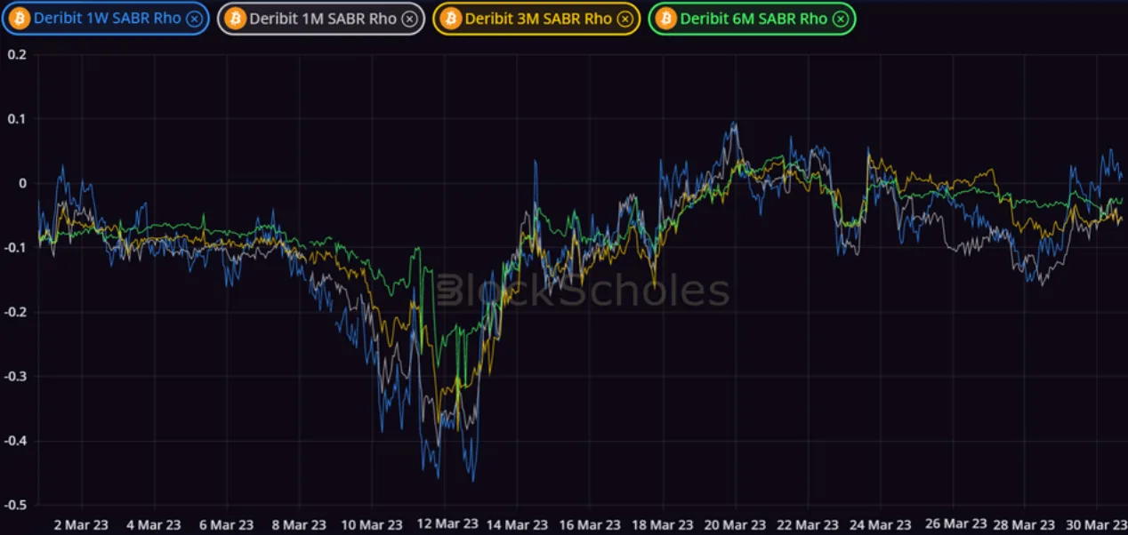
Task: Click the Bitcoin icon on the 6M chip
Action: (x=666, y=19)
